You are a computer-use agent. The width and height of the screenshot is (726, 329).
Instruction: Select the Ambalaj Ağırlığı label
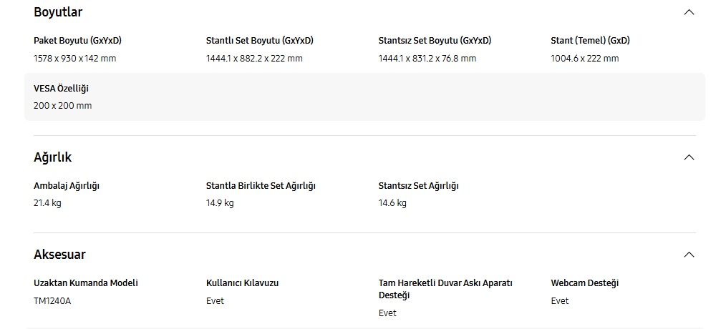click(x=67, y=186)
